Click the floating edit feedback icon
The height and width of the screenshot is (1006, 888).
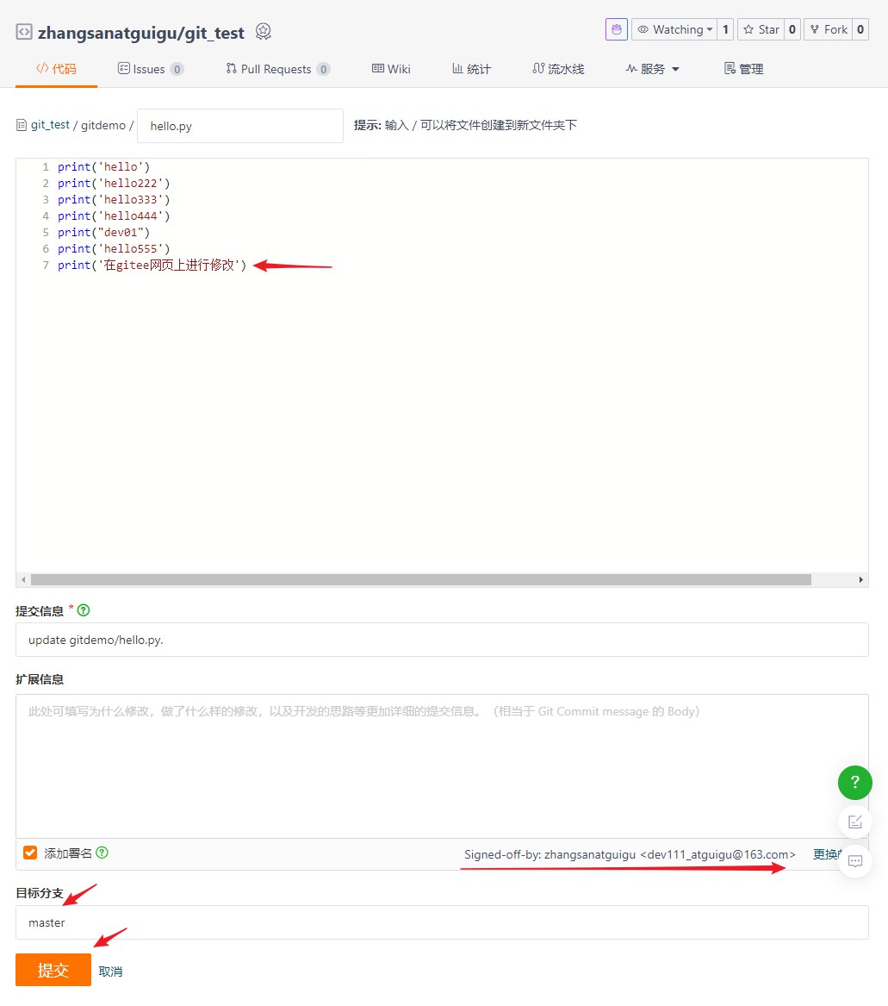854,822
